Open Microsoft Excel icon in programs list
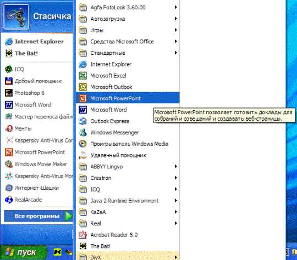 [82, 76]
